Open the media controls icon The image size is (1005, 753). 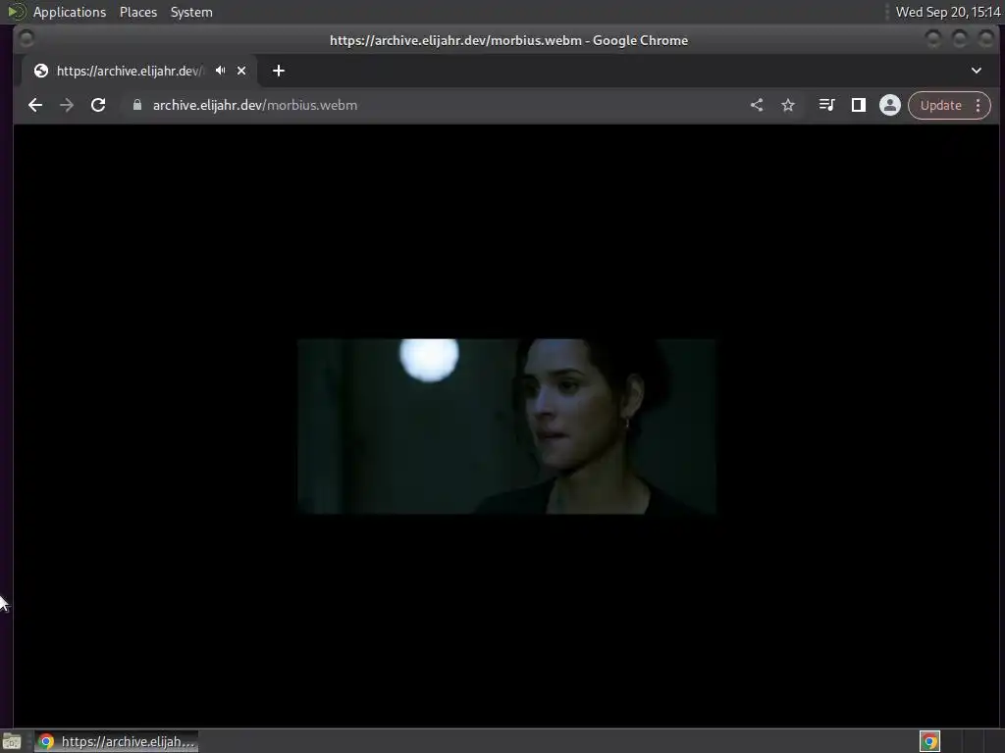[x=826, y=105]
